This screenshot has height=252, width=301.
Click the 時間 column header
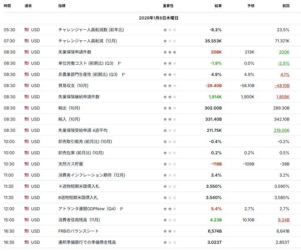click(7, 6)
